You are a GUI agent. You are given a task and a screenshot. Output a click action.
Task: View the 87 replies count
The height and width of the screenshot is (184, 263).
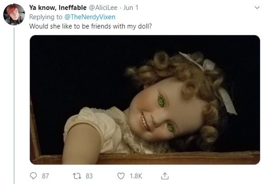(46, 176)
